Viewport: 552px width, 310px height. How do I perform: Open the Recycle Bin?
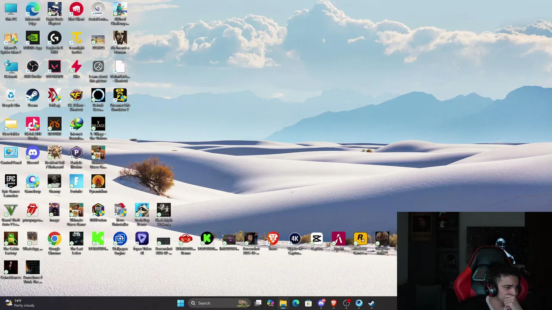click(11, 98)
